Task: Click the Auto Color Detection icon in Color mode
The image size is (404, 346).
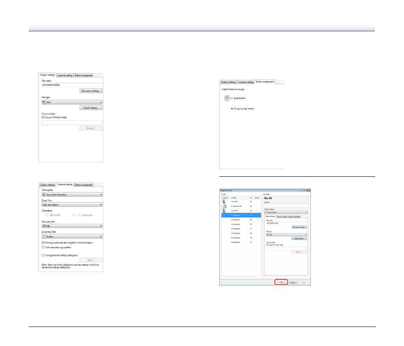Action: (x=44, y=195)
